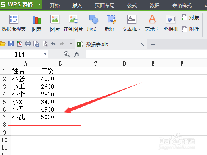The image size is (207, 155).
Task: Click cell containing 小李
Action: click(x=25, y=94)
